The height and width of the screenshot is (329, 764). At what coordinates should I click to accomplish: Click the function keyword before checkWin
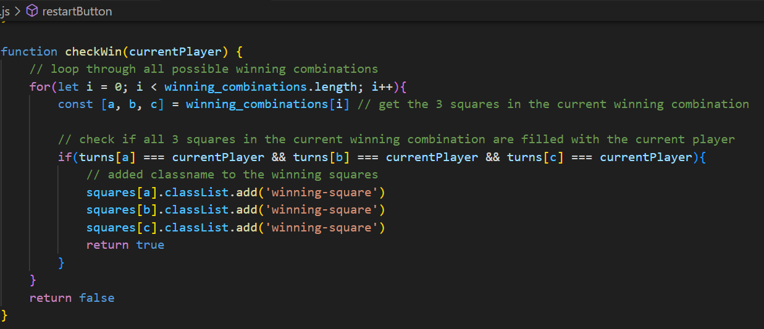pos(29,51)
